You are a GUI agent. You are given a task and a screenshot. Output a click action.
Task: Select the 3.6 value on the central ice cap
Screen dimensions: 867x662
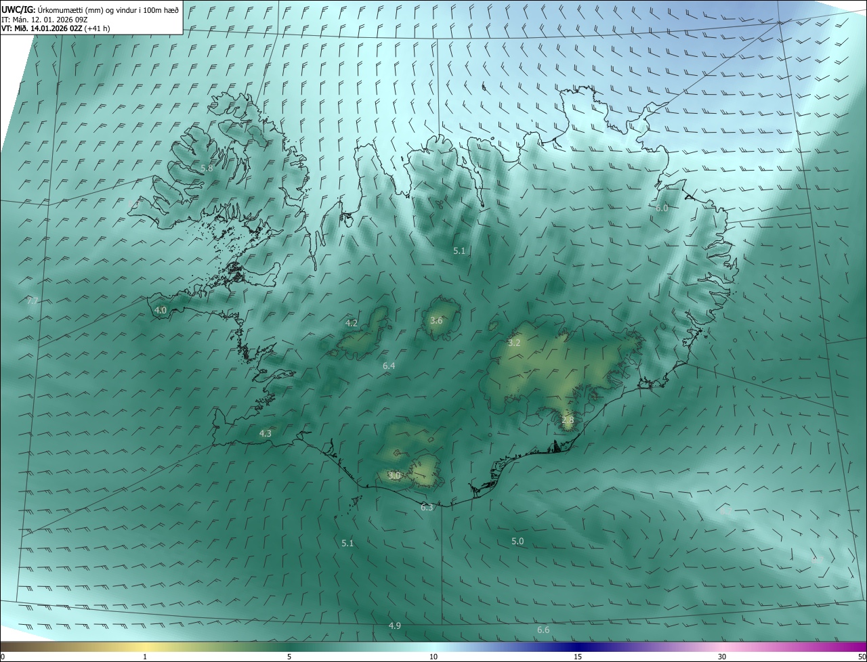click(436, 321)
